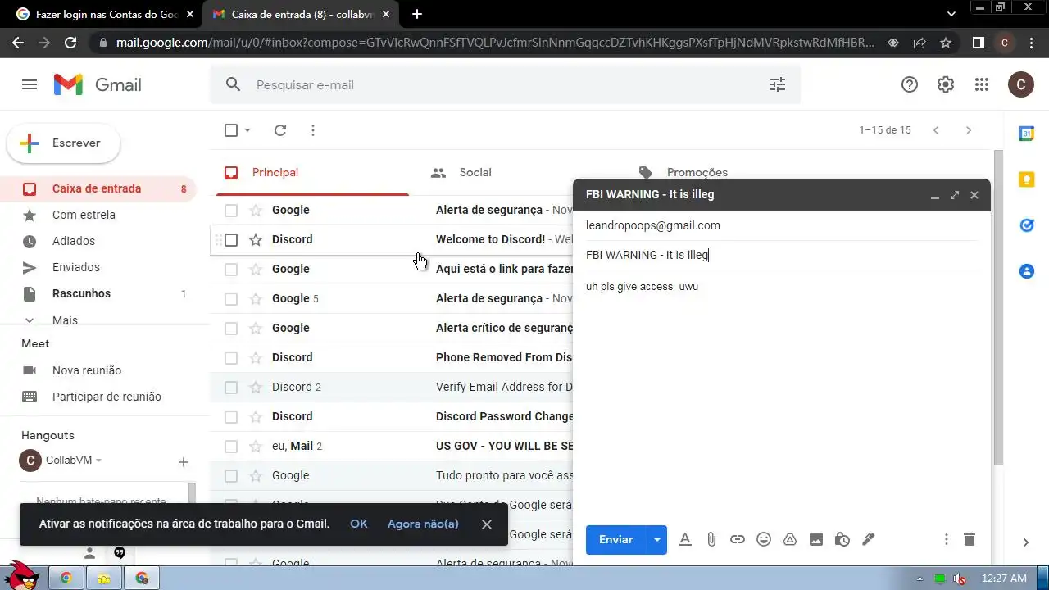Show hidden system tray icons arrow
This screenshot has height=590, width=1049.
[920, 579]
